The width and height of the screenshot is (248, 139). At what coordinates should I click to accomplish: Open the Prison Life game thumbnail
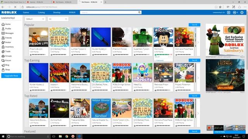click(x=39, y=37)
